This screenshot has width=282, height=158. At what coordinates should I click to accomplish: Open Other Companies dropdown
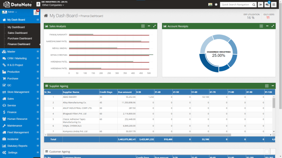coord(53,5)
